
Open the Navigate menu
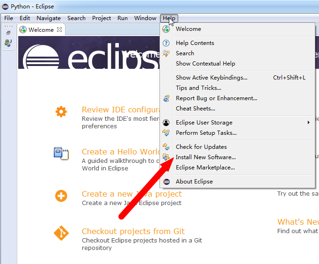point(49,18)
